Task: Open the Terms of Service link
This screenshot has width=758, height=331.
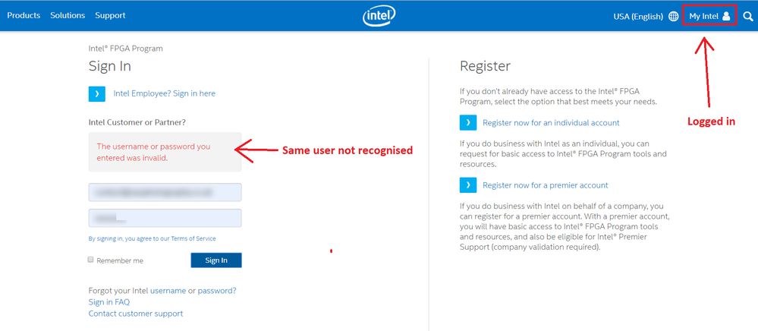Action: [193, 238]
